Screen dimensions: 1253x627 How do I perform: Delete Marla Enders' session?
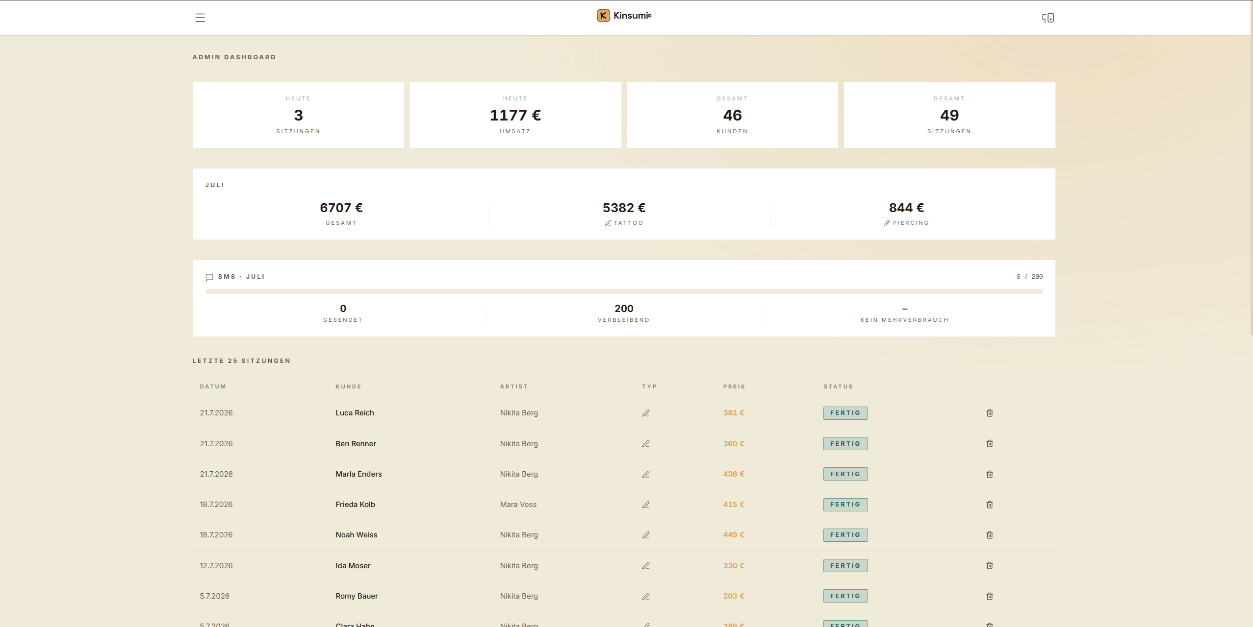990,474
